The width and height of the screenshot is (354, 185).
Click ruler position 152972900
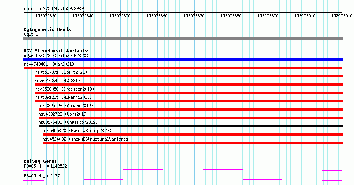click(305, 16)
